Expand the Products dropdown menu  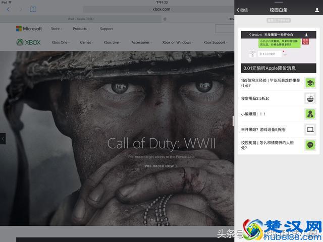[x=81, y=29]
